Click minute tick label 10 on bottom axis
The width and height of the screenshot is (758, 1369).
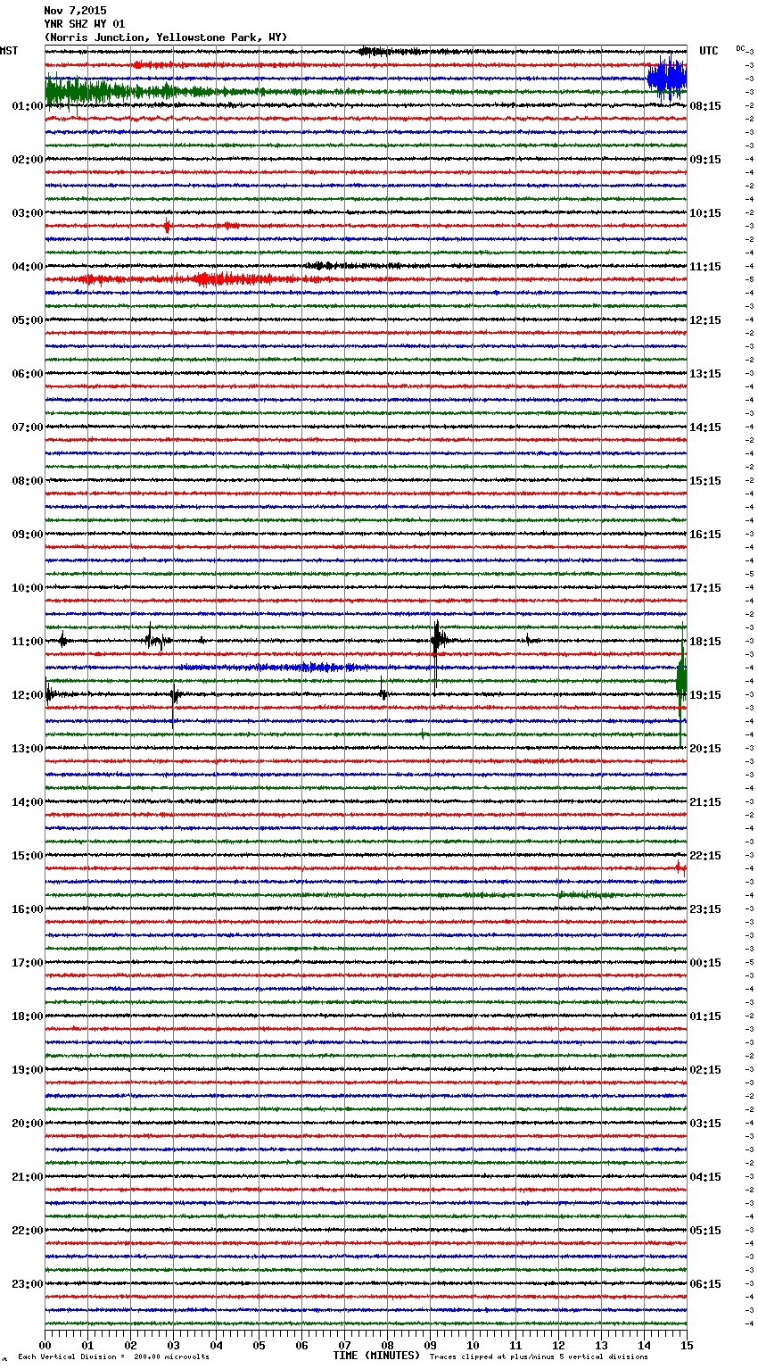coord(473,1345)
